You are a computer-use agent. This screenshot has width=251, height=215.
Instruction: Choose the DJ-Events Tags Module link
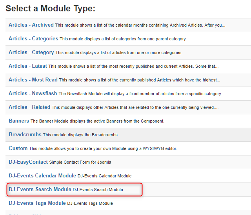click(x=37, y=203)
